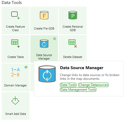Screen dimensions: 126x121
Task: Launch the Create Table tool
Action: 16,49
